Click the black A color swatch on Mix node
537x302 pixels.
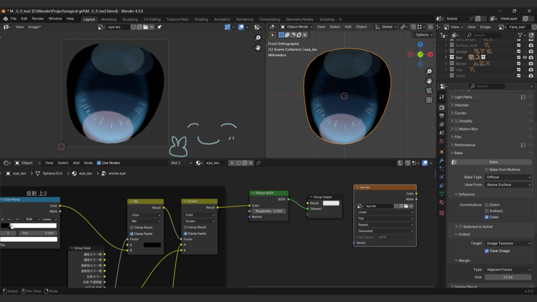pos(152,245)
